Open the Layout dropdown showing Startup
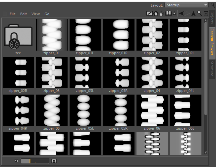 (x=187, y=5)
